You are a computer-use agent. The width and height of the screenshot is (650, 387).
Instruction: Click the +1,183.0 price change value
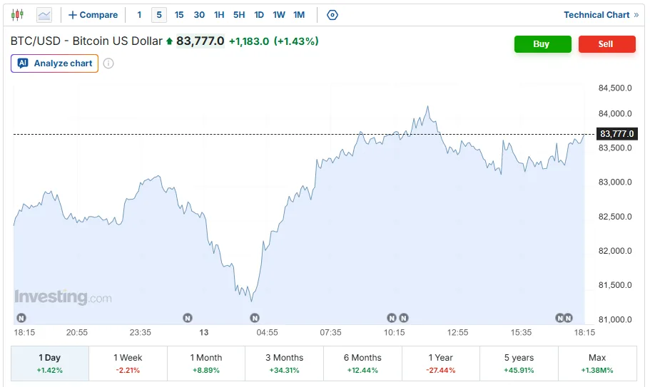tap(249, 41)
